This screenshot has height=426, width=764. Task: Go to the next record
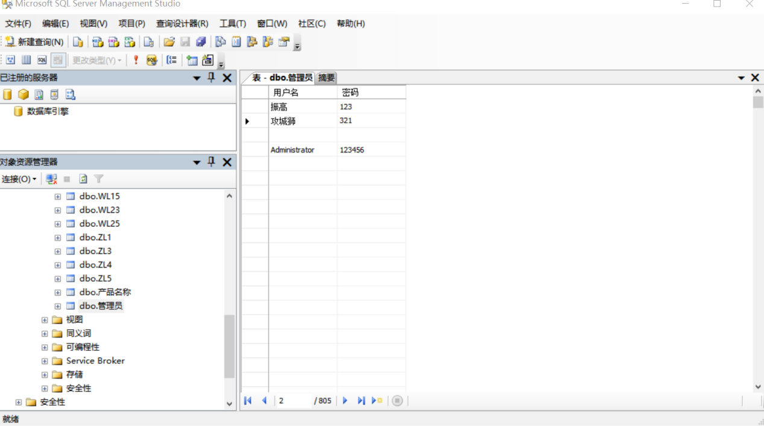(x=345, y=401)
